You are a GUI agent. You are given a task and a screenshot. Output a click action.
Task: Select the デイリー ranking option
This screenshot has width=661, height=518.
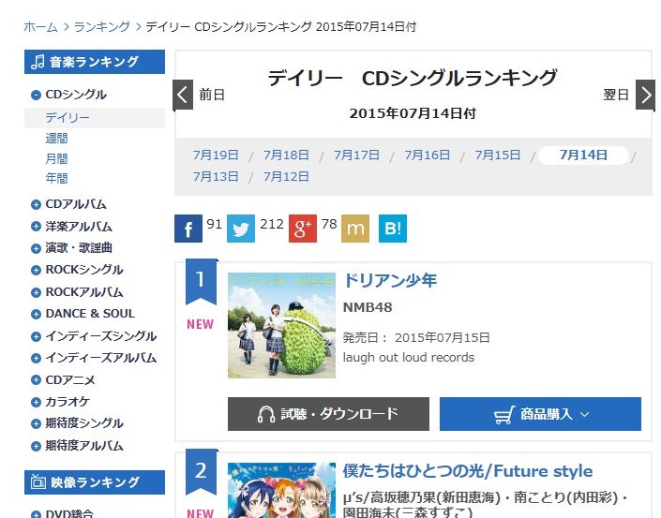pyautogui.click(x=68, y=117)
